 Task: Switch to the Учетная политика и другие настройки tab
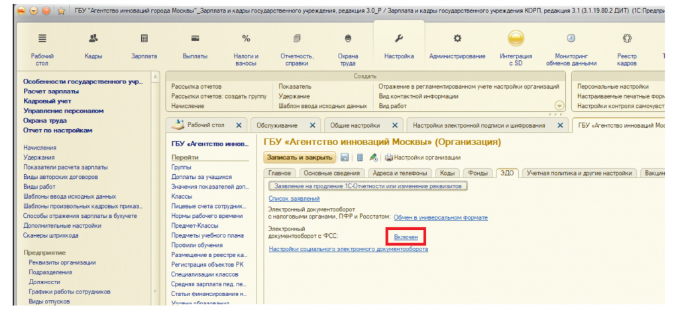pyautogui.click(x=579, y=173)
